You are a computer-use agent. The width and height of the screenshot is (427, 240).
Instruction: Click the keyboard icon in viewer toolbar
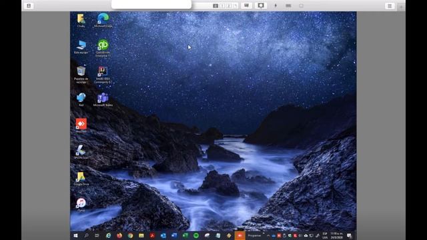coord(288,5)
